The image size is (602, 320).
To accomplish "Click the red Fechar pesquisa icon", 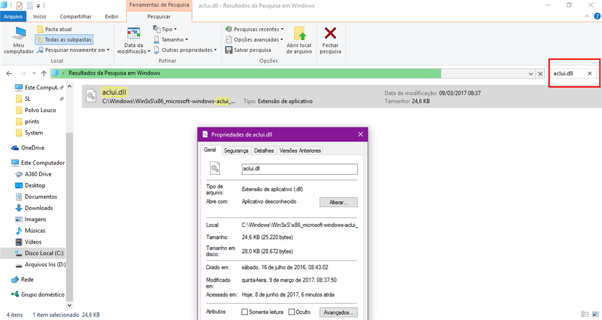I will (330, 33).
